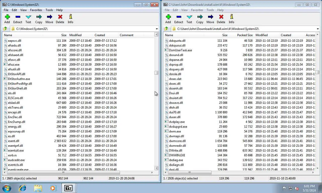322x193 pixels.
Task: Click the 7-Zip taskbar button
Action: (68, 188)
